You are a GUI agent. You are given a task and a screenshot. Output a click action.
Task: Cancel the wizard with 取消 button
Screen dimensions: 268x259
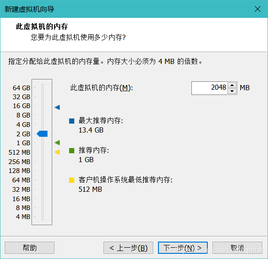pyautogui.click(x=237, y=248)
